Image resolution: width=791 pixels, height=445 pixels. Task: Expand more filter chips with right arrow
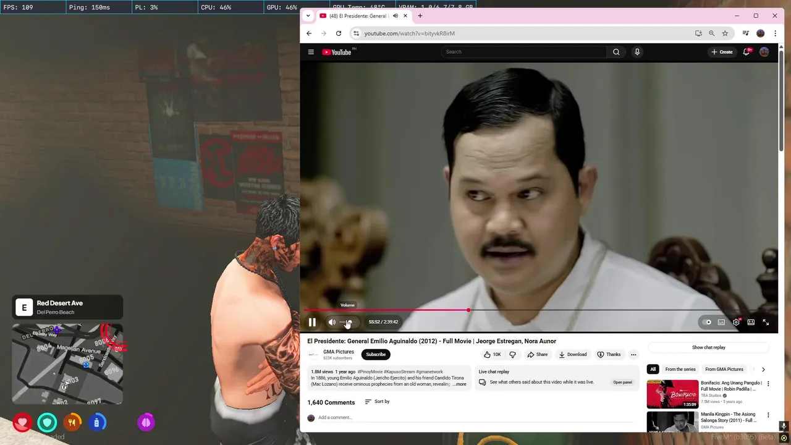[x=763, y=369]
